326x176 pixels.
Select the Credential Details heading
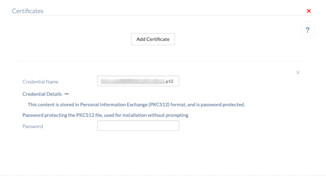pos(42,94)
